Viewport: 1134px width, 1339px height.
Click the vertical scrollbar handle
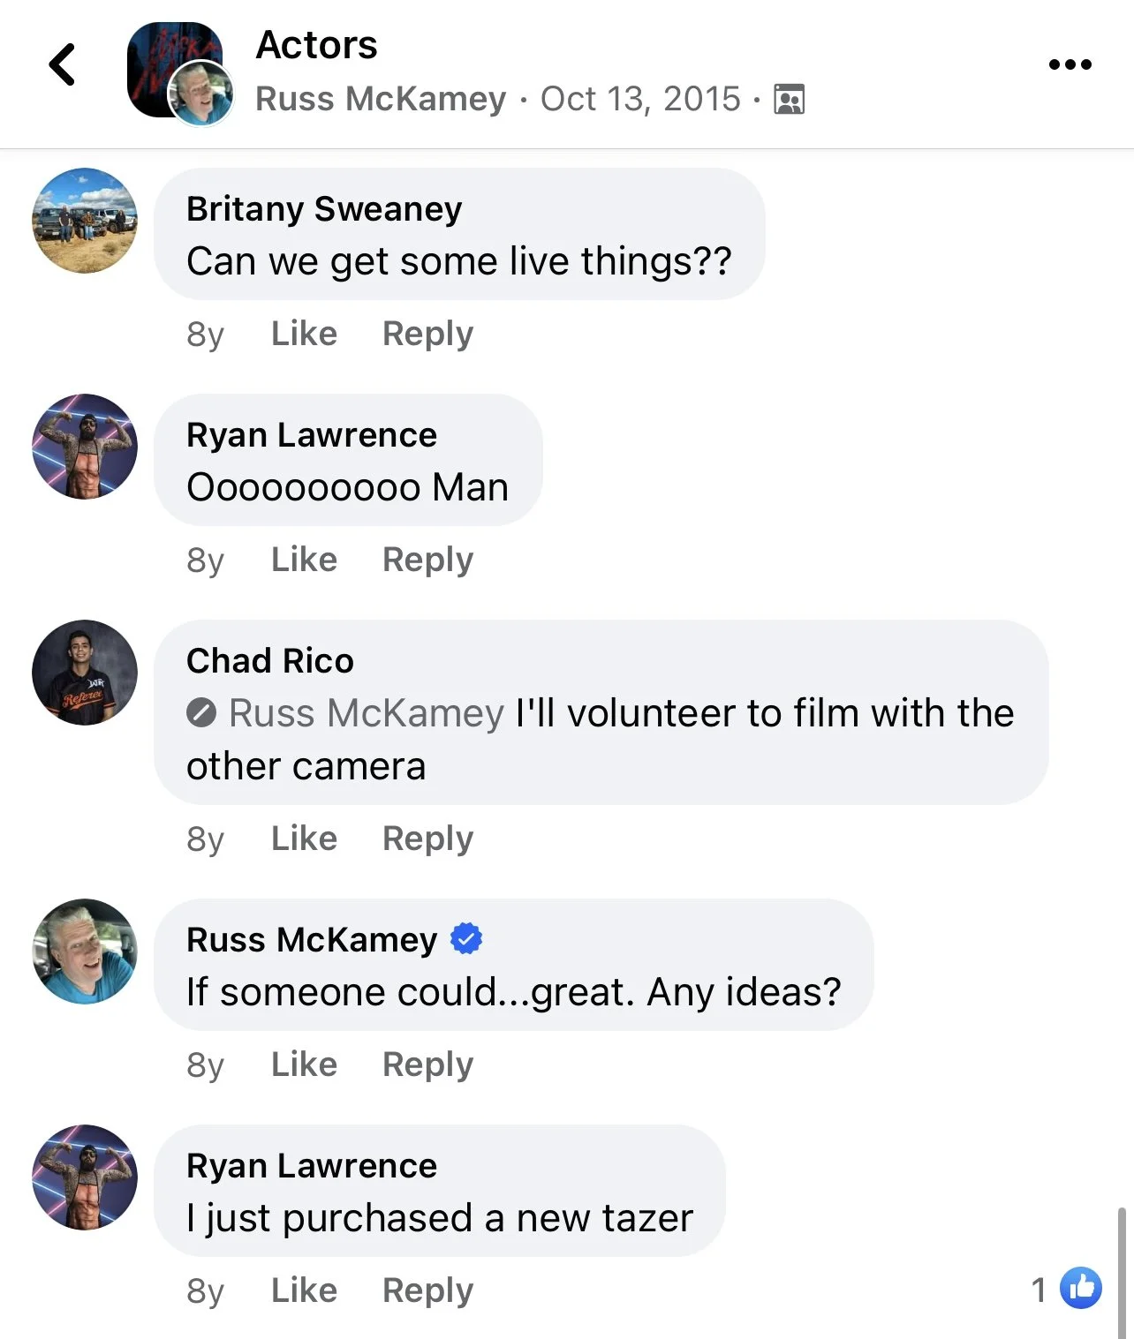[x=1122, y=1272]
